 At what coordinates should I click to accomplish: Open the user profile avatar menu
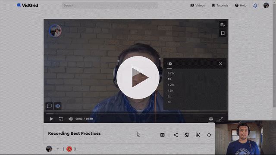click(266, 6)
